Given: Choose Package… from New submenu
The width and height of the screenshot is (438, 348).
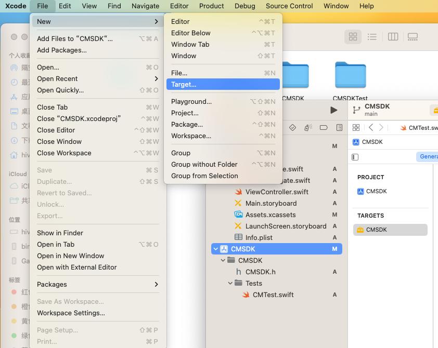Looking at the screenshot, I should (x=223, y=124).
